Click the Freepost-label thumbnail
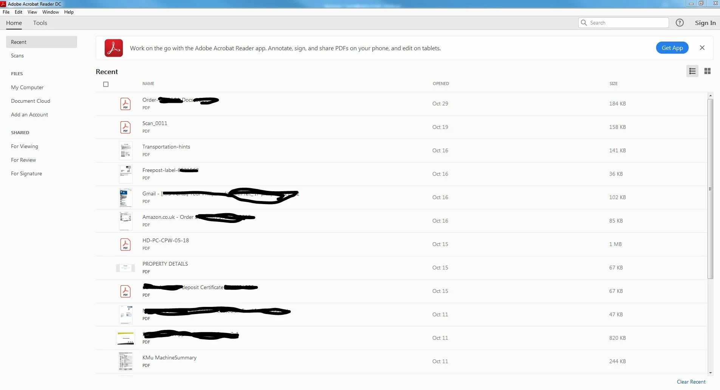The height and width of the screenshot is (390, 720). (126, 174)
